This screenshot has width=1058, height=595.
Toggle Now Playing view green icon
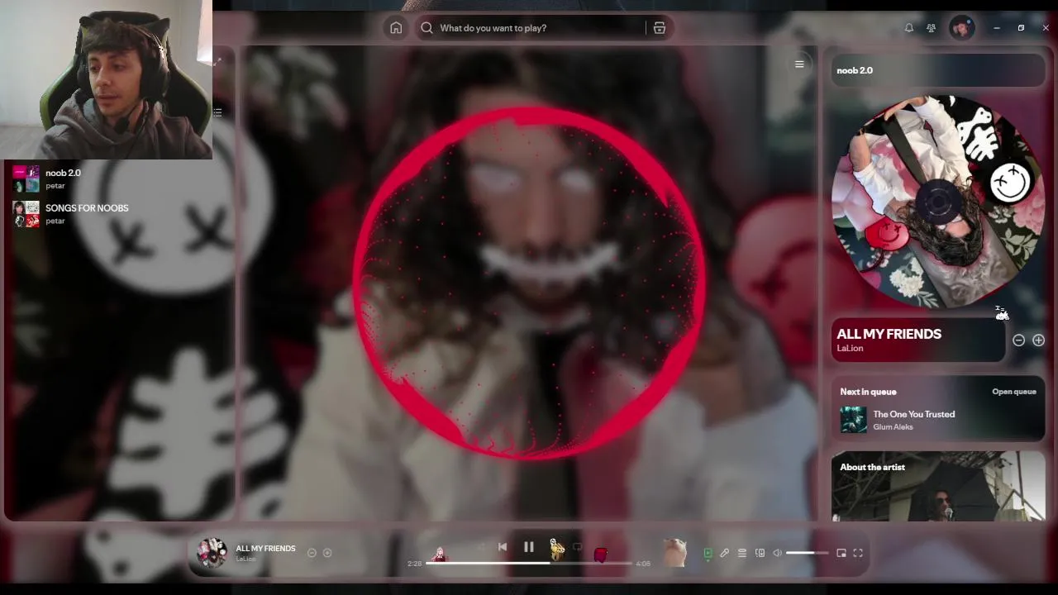coord(708,553)
